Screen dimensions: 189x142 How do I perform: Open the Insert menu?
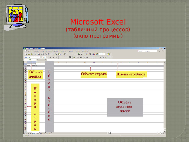tap(48, 51)
